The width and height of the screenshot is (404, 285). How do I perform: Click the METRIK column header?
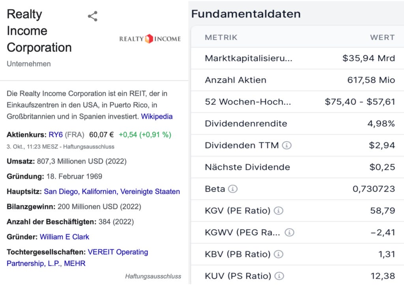(x=221, y=38)
